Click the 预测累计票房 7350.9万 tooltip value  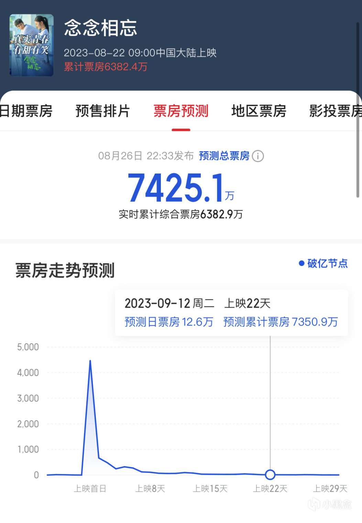pos(281,322)
